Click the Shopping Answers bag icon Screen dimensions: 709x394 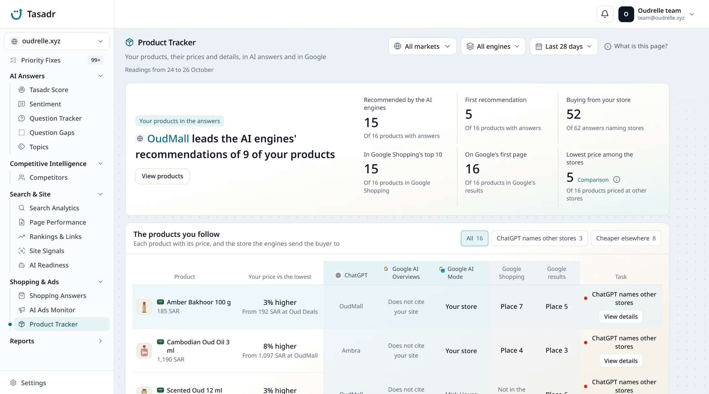(x=22, y=296)
